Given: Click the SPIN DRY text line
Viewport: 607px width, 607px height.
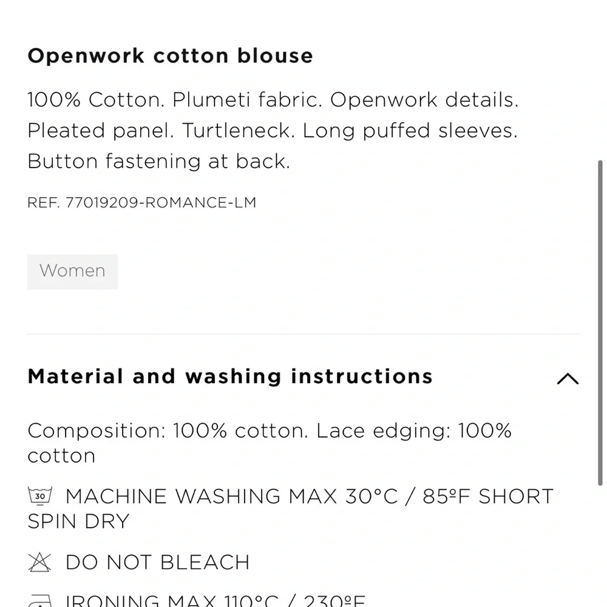Looking at the screenshot, I should (x=78, y=521).
